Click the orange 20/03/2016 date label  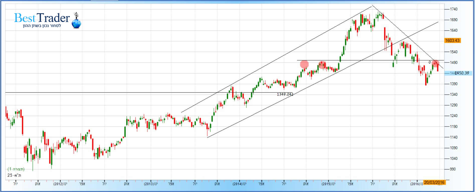(x=434, y=182)
